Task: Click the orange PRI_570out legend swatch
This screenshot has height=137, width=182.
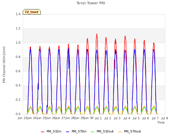Action: tap(120, 132)
